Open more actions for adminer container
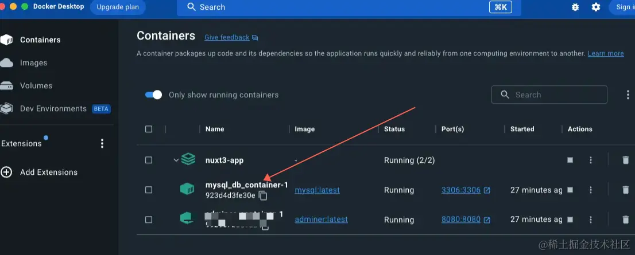Screen dimensions: 635x255 pyautogui.click(x=590, y=220)
